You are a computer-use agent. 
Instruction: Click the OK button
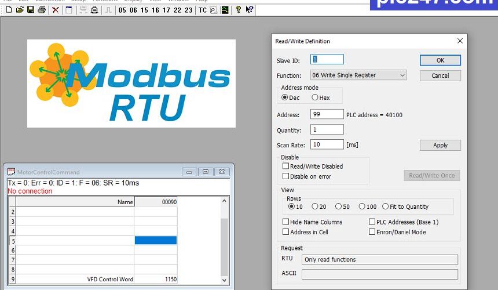tap(440, 60)
